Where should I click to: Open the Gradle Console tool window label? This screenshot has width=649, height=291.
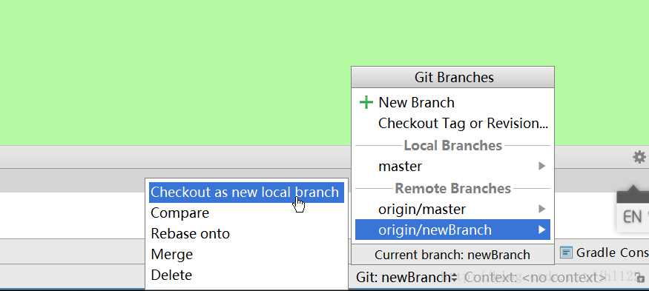point(613,252)
